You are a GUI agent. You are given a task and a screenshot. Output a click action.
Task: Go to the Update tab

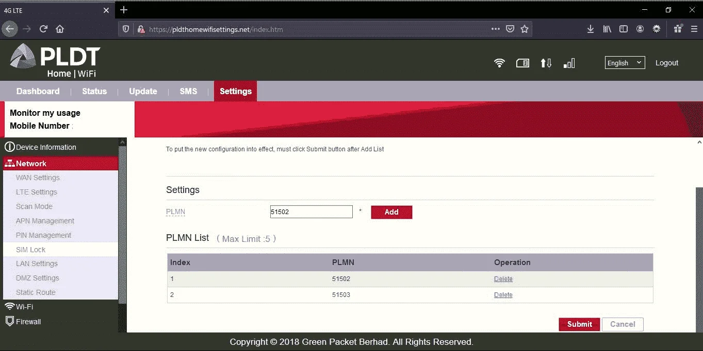(143, 91)
